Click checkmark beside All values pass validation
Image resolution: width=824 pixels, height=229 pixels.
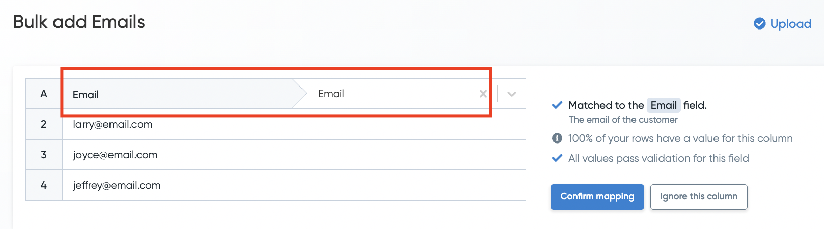(557, 158)
